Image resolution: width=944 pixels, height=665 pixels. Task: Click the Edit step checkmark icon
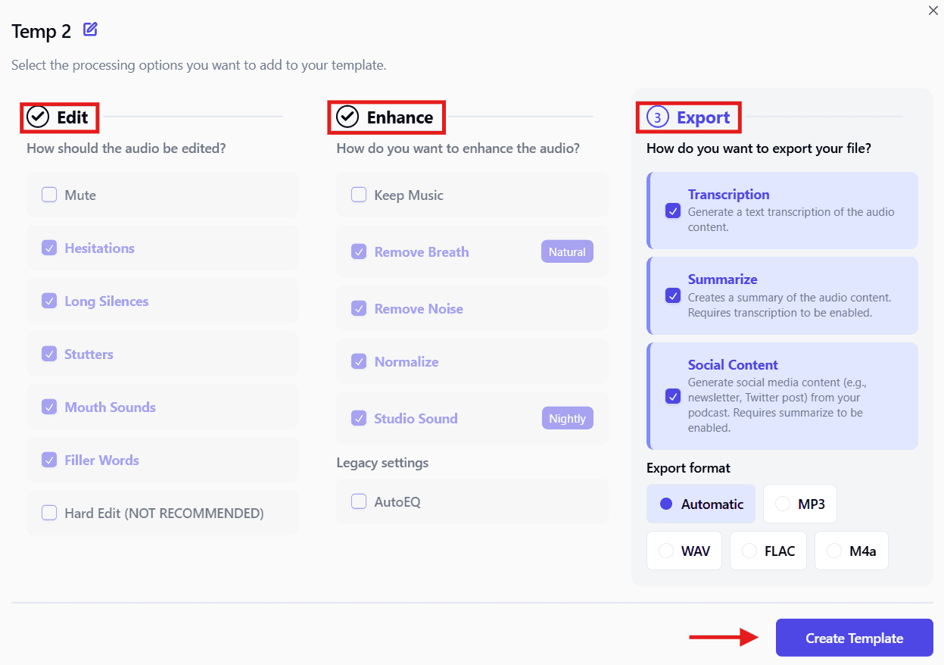[x=38, y=117]
